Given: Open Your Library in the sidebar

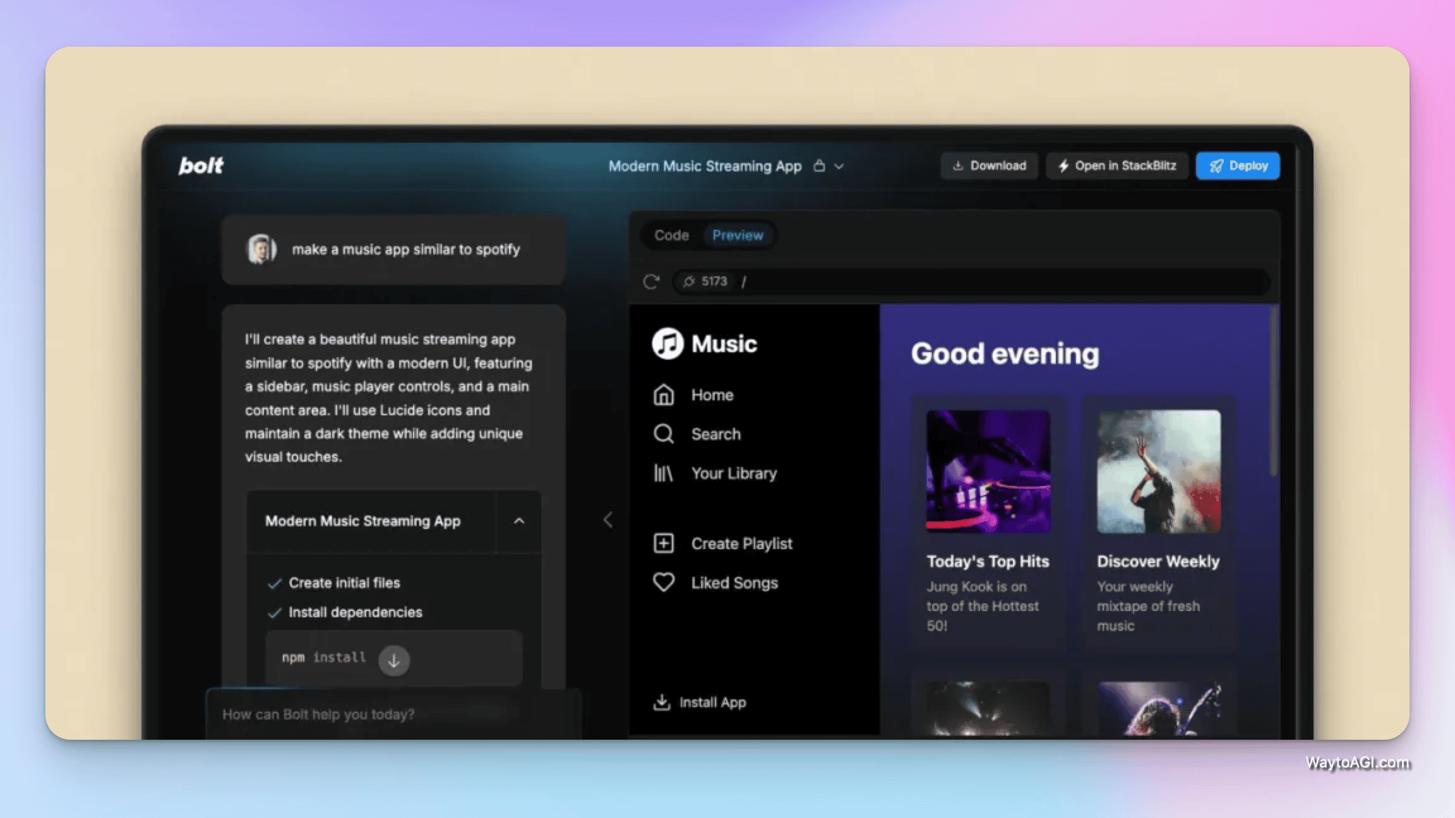Looking at the screenshot, I should (x=734, y=473).
